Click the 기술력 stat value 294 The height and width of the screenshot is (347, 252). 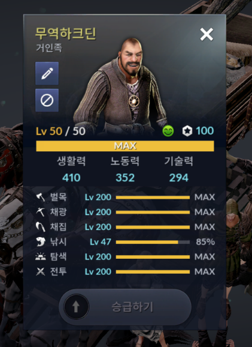(179, 178)
